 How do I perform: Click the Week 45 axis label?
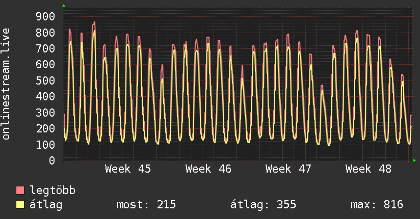click(x=128, y=169)
